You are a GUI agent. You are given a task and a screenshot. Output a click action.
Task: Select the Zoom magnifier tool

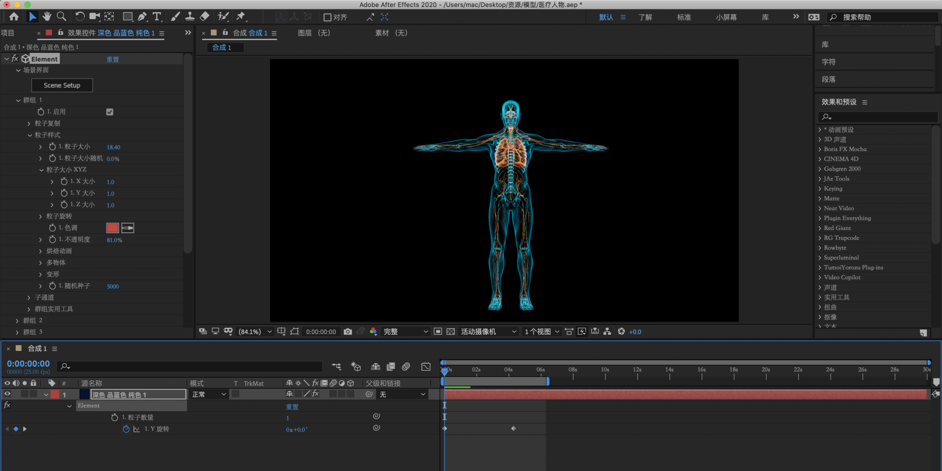pos(61,17)
